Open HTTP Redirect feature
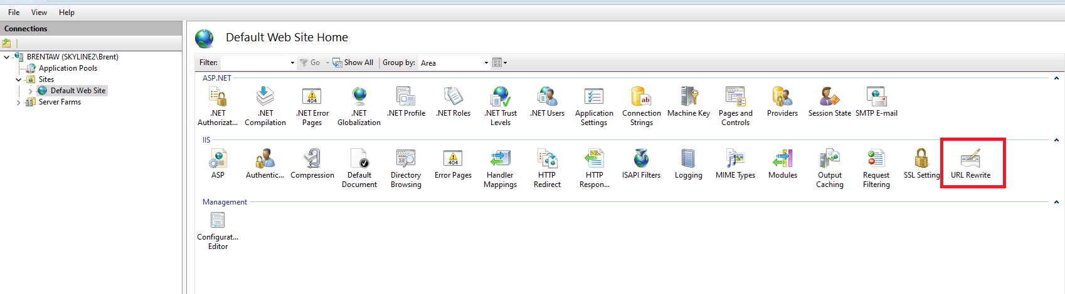1065x294 pixels. [547, 168]
